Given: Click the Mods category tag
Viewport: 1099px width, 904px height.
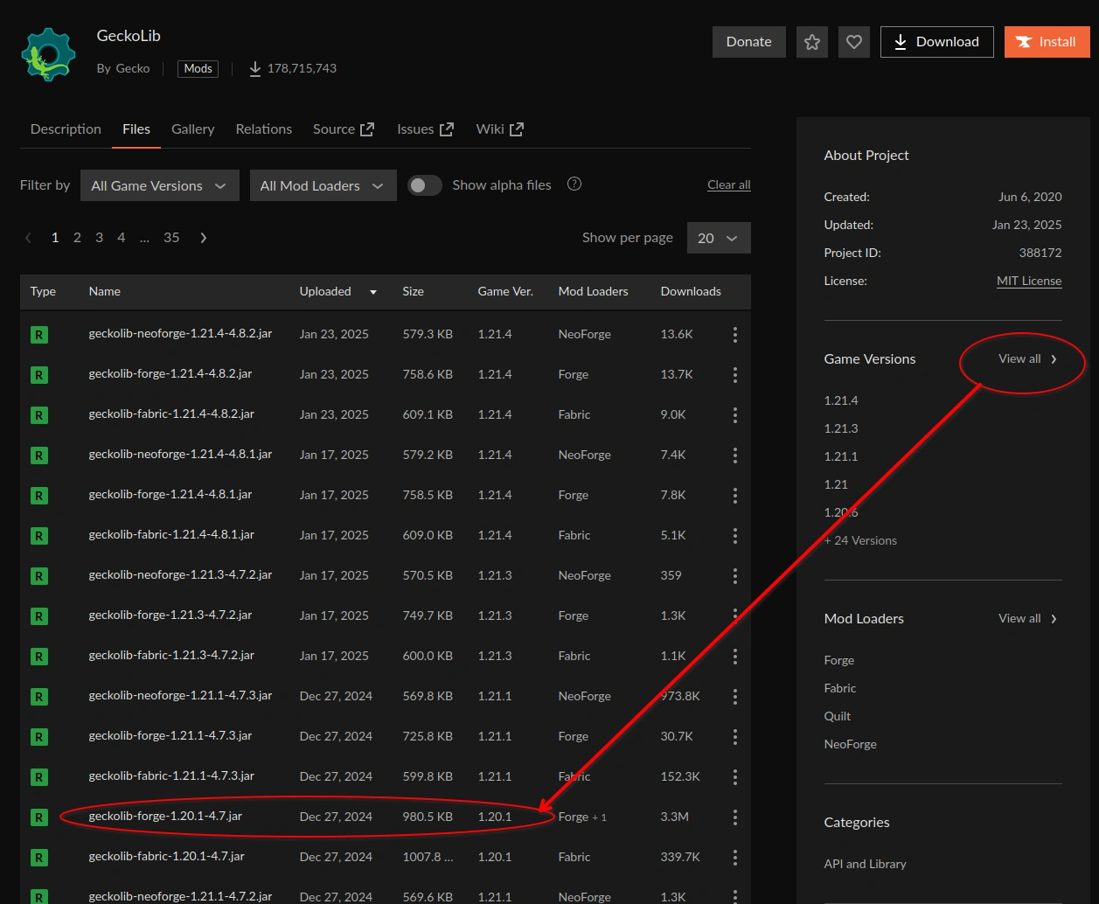Looking at the screenshot, I should pos(198,68).
